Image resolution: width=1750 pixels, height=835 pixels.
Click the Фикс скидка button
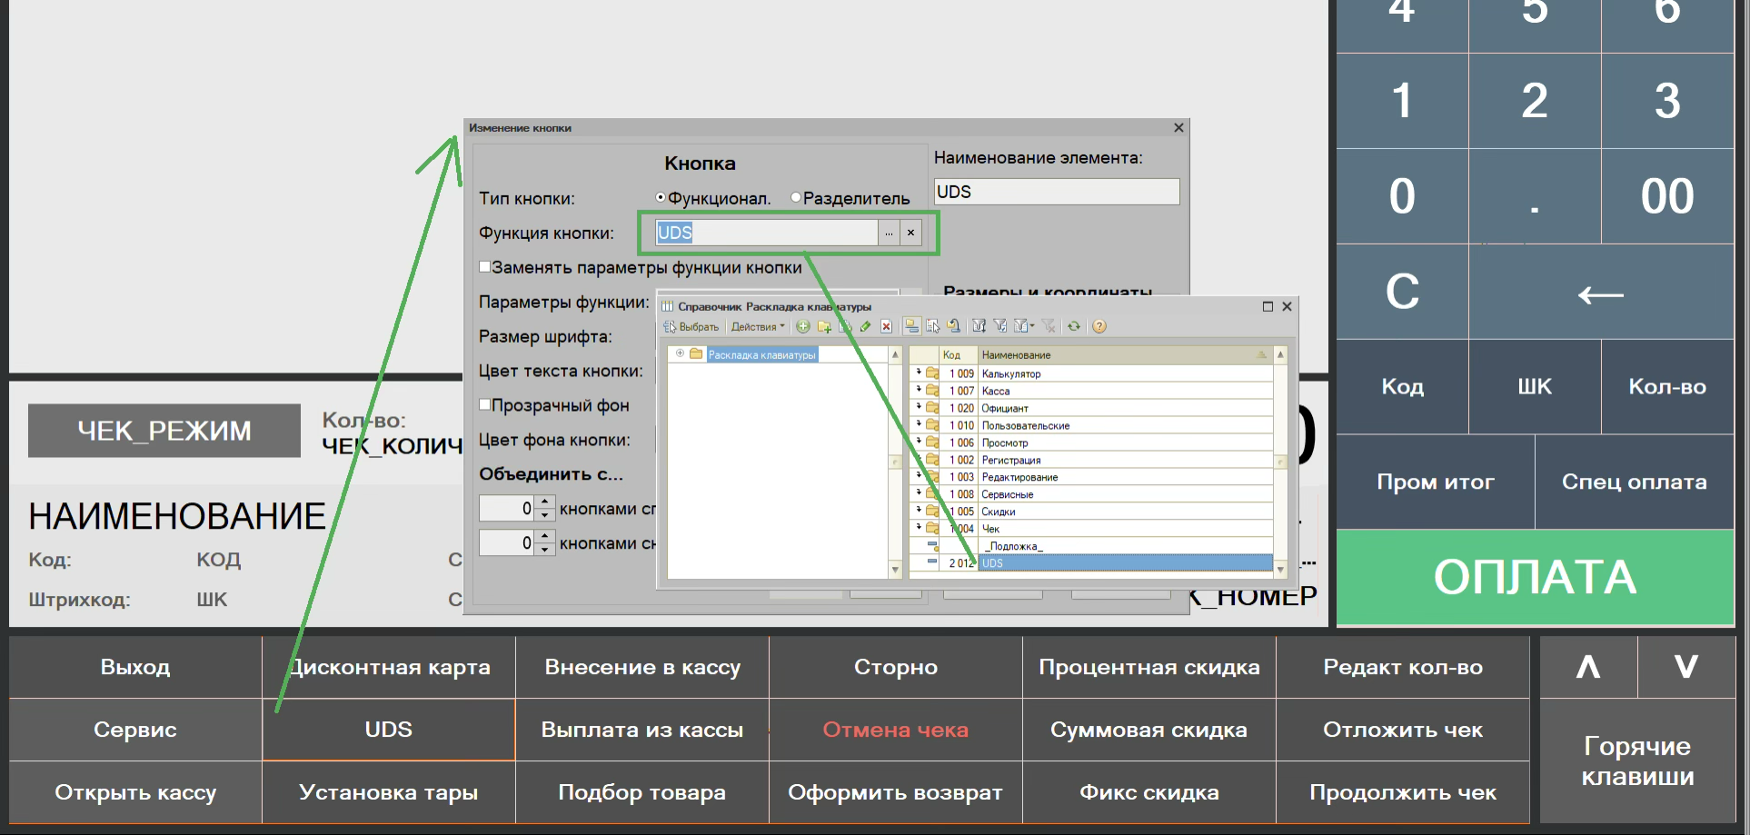1149,792
